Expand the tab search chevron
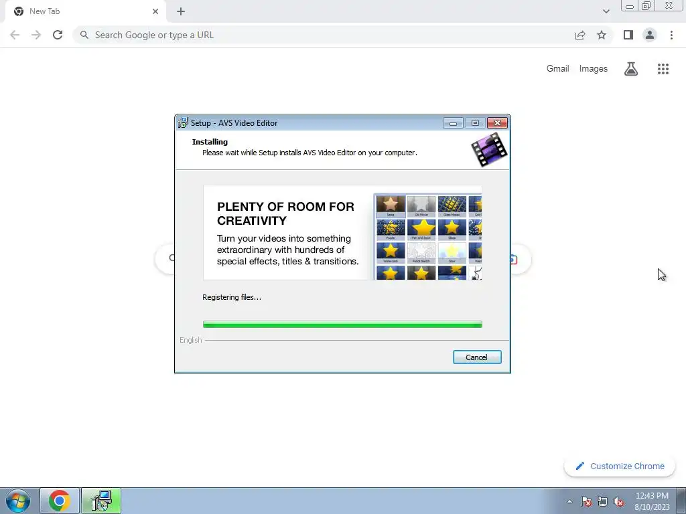This screenshot has width=686, height=514. [606, 11]
